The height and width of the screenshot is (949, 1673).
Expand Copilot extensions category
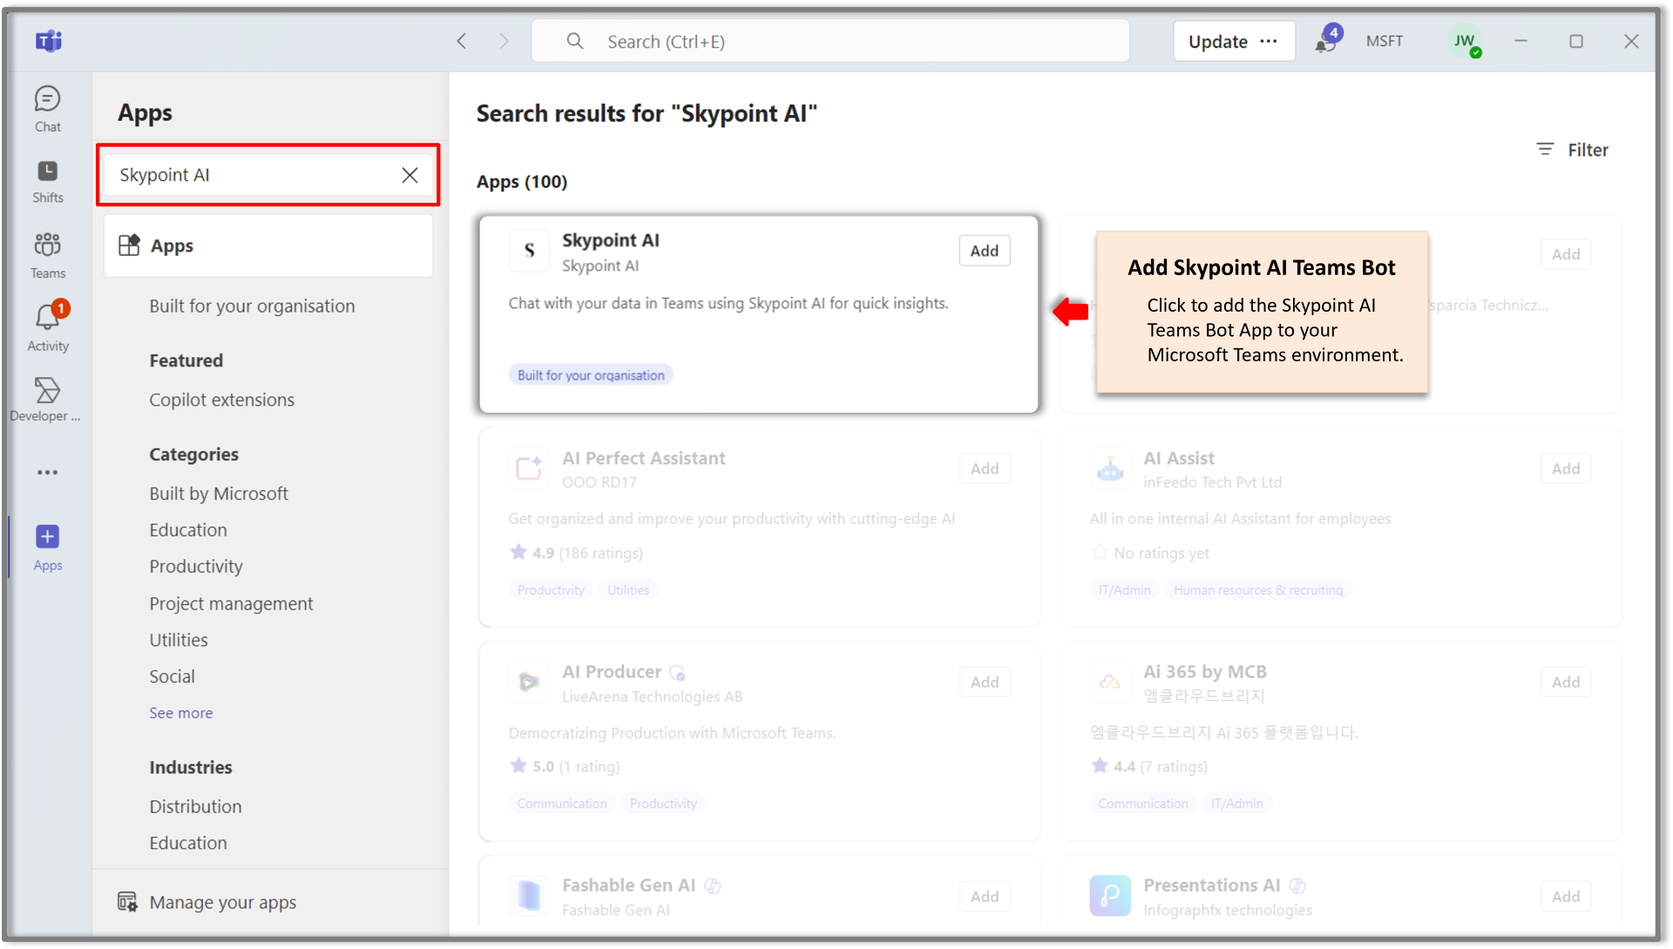[222, 400]
